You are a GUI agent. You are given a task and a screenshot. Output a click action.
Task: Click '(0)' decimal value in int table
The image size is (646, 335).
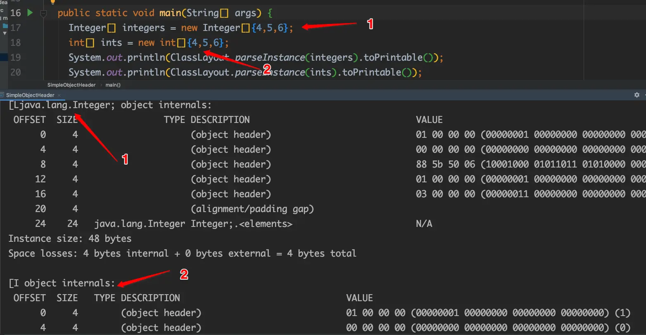pyautogui.click(x=622, y=328)
